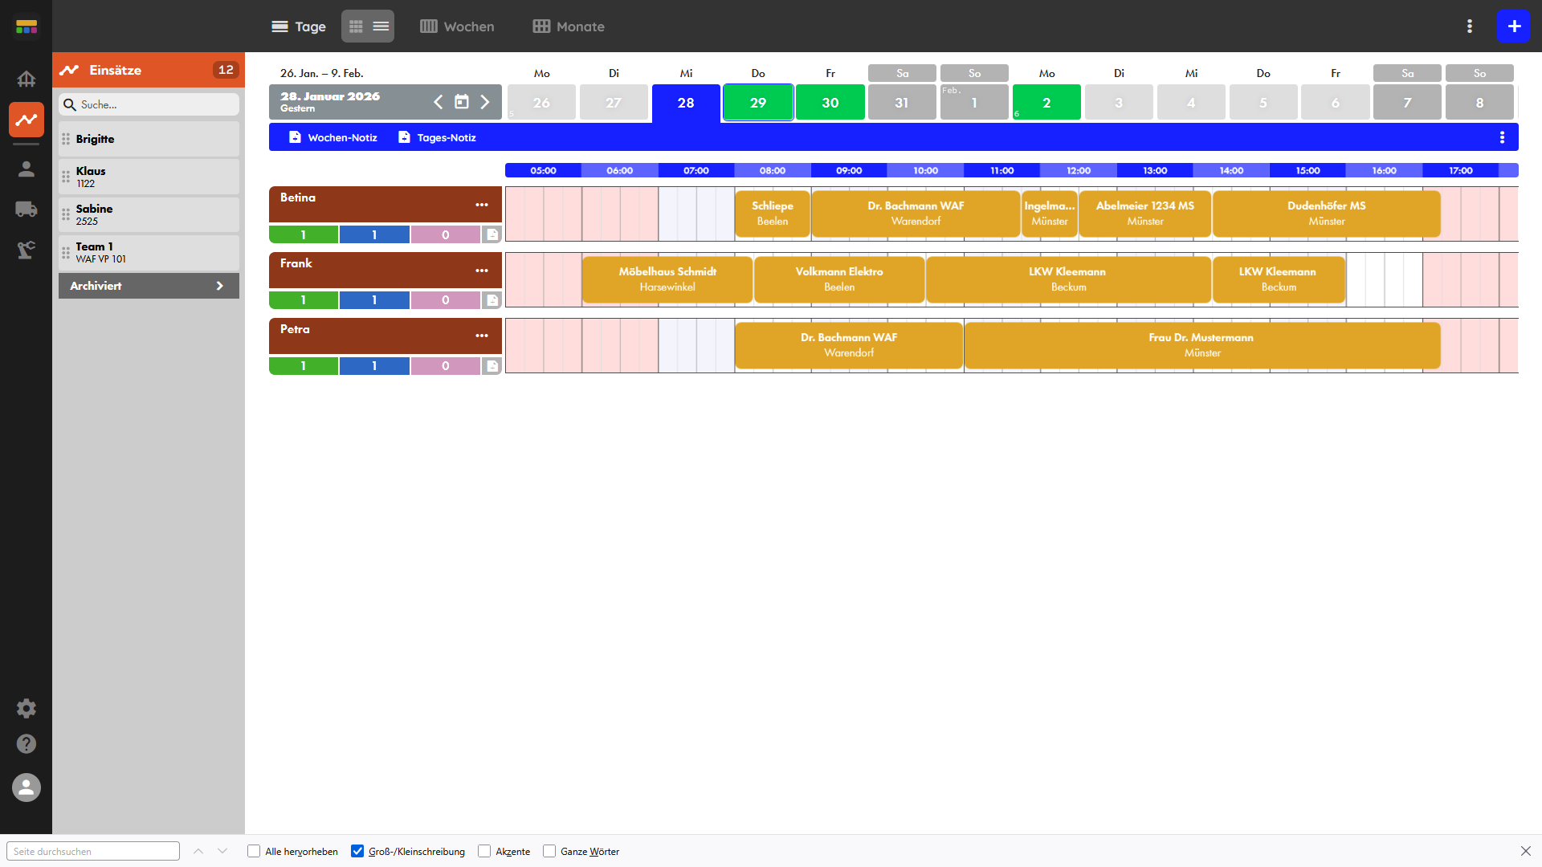
Task: Switch to the Monate view tab
Action: (569, 26)
